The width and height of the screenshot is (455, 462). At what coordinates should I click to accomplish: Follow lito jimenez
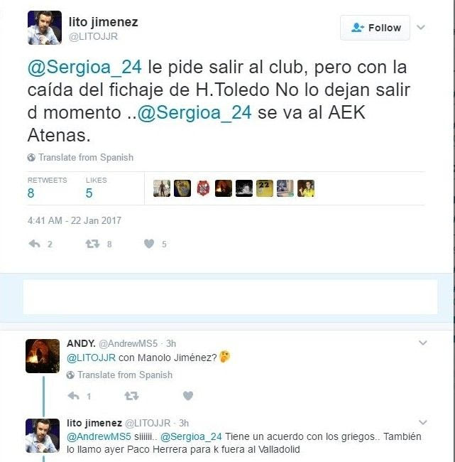375,28
